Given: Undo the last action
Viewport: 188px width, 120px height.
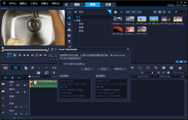Looking at the screenshot, I should [x=38, y=68].
